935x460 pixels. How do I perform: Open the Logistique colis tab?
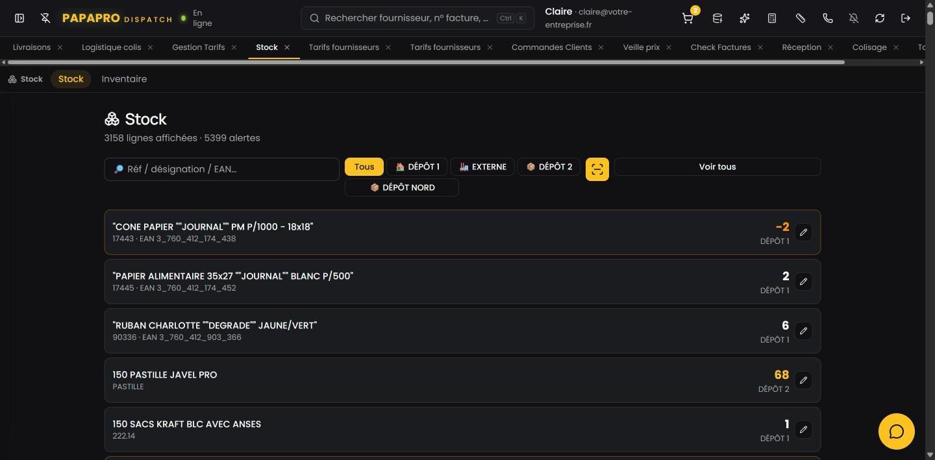[x=111, y=47]
